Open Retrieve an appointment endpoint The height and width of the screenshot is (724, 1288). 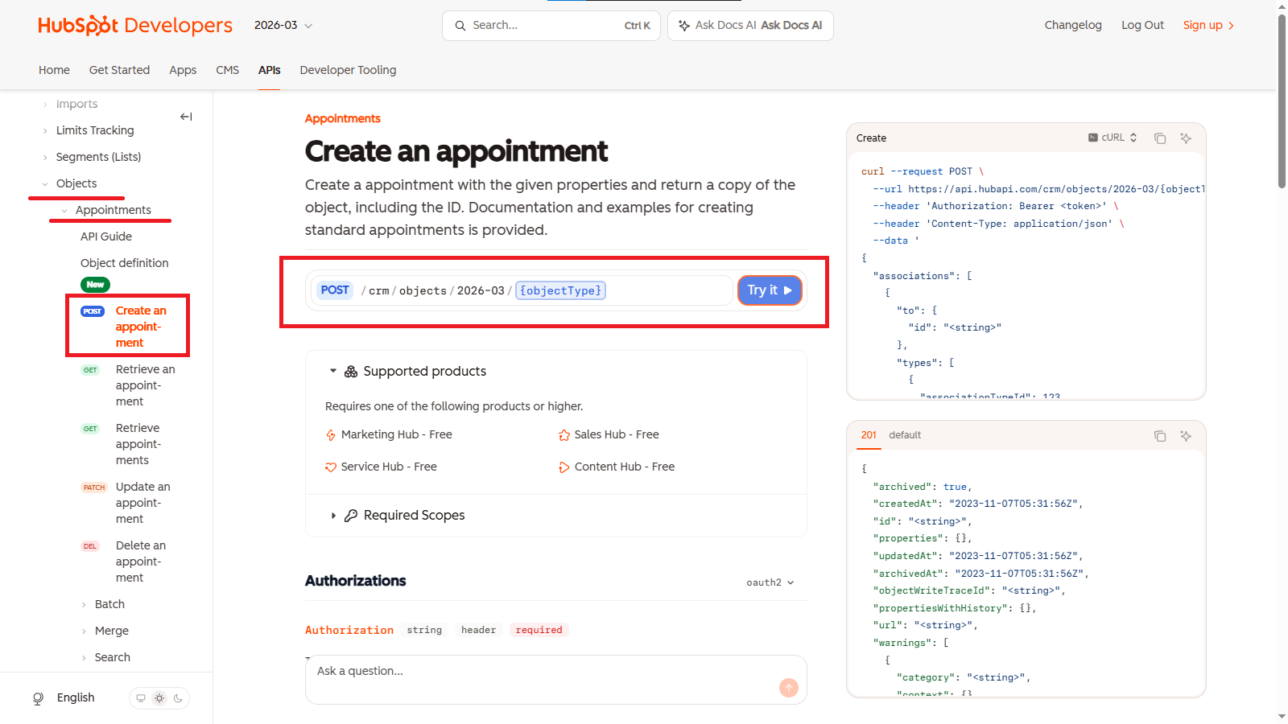[x=145, y=385]
